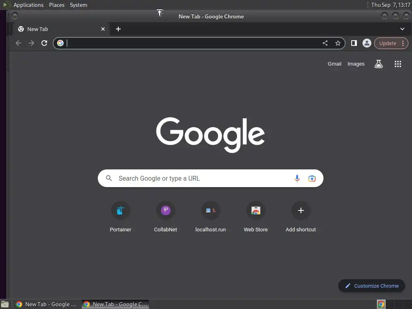
Task: Select the New Tab tab
Action: click(x=61, y=29)
